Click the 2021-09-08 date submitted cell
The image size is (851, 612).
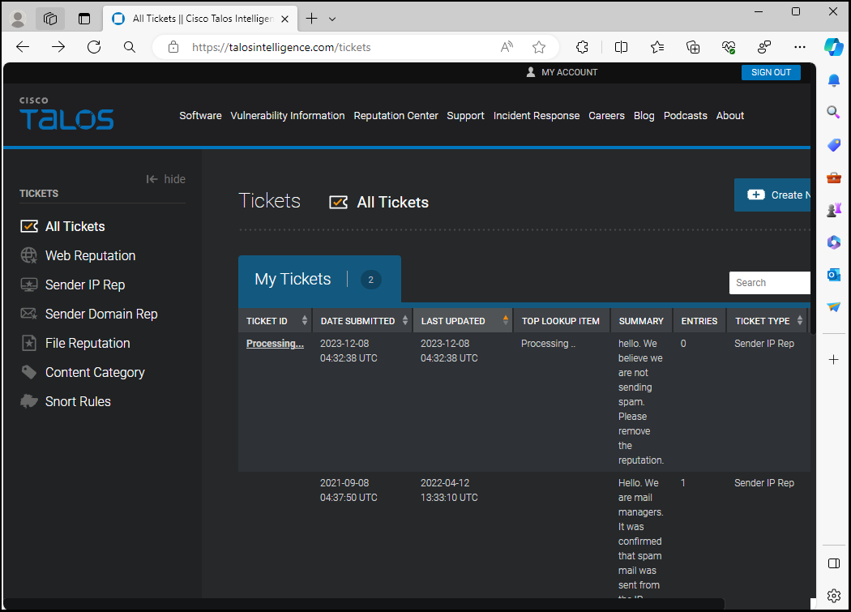click(349, 490)
